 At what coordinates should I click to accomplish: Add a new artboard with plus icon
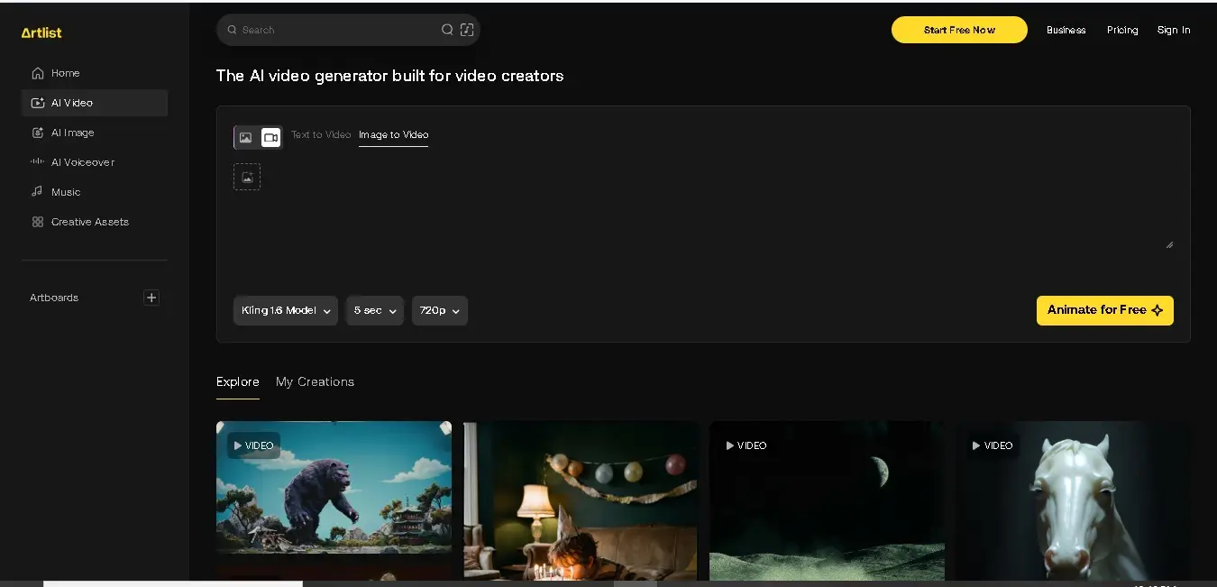[151, 298]
